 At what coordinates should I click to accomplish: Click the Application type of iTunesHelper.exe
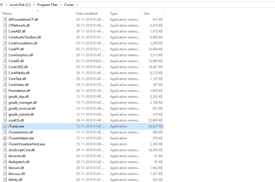pos(118,138)
